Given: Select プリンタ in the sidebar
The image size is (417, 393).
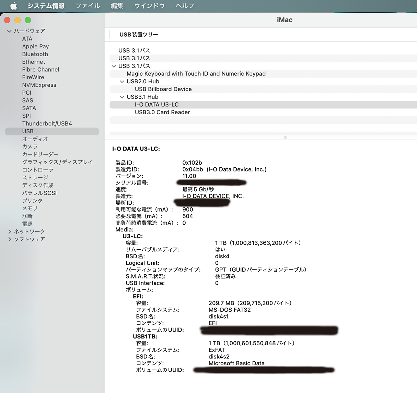Looking at the screenshot, I should [32, 201].
